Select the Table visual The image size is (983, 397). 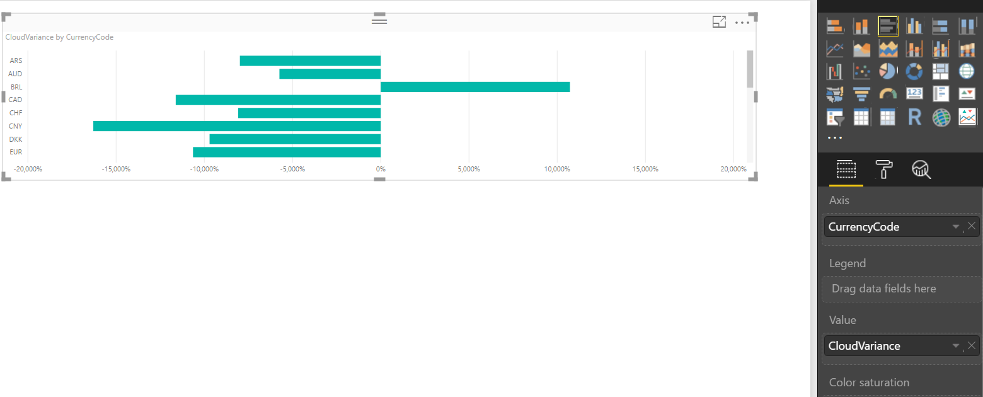coord(861,117)
